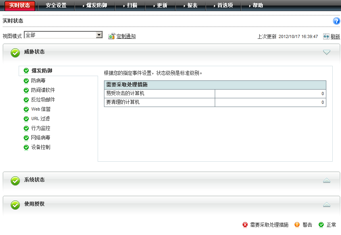Select Web 信誉 in the threat list

point(40,109)
